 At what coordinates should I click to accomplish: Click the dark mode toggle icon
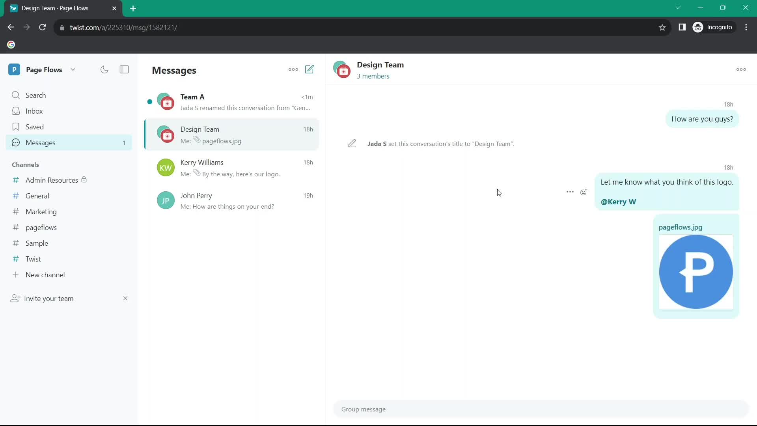pos(104,69)
